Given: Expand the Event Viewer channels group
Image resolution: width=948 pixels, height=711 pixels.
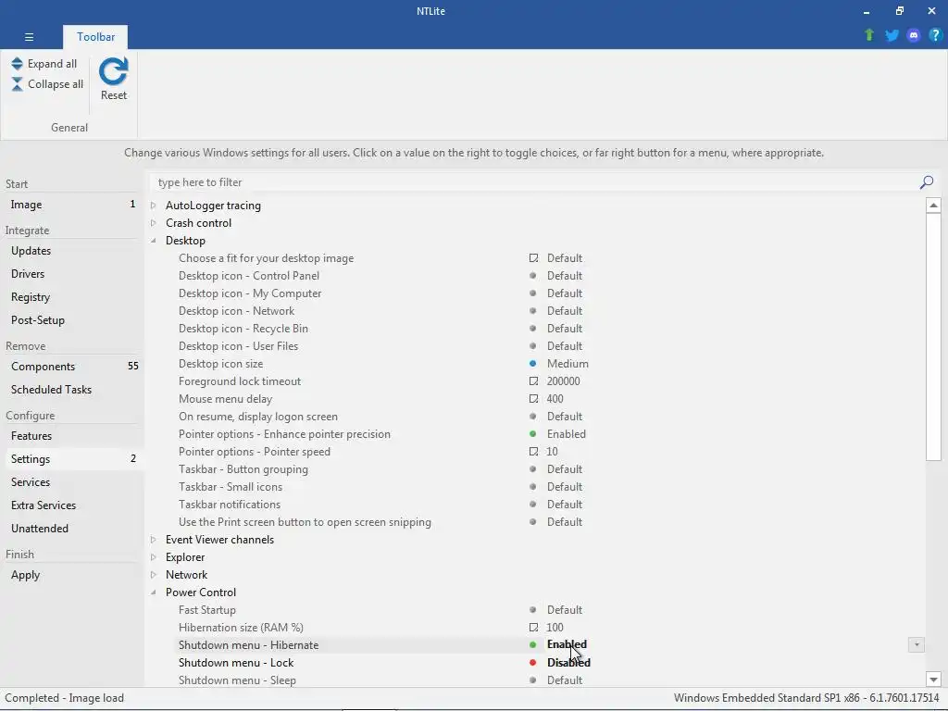Looking at the screenshot, I should 154,540.
